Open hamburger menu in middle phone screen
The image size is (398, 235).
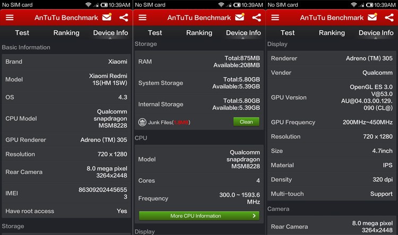click(x=142, y=17)
